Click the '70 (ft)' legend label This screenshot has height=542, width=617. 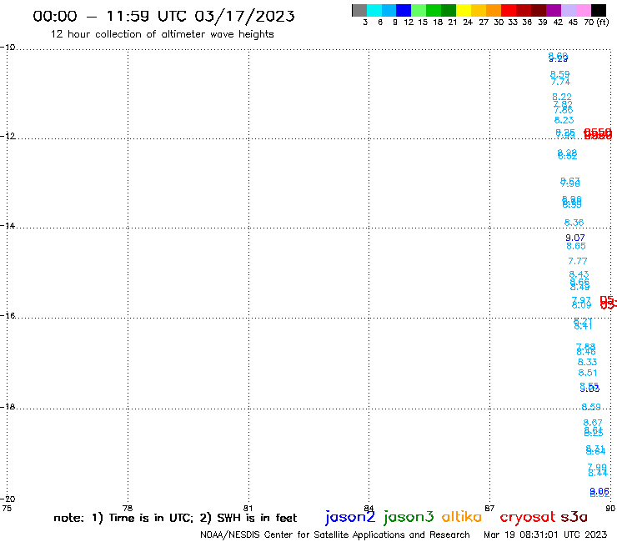click(596, 23)
